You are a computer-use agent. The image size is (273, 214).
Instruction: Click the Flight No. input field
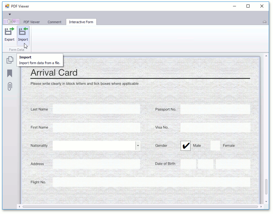(x=151, y=182)
